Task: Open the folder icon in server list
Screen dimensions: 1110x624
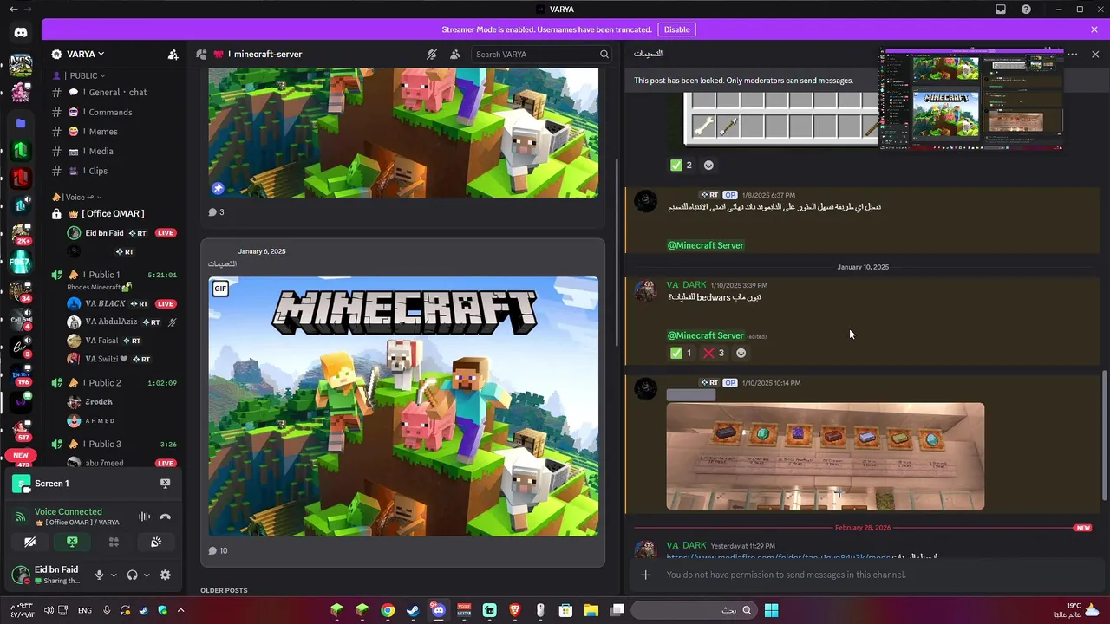Action: (x=21, y=122)
